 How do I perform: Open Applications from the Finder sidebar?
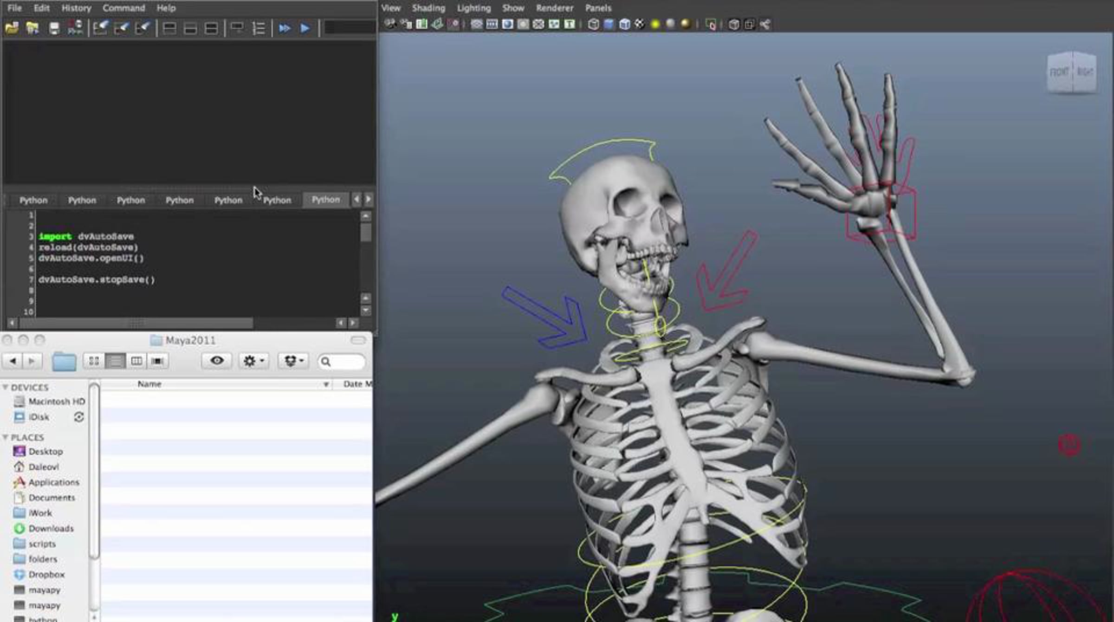click(x=54, y=482)
